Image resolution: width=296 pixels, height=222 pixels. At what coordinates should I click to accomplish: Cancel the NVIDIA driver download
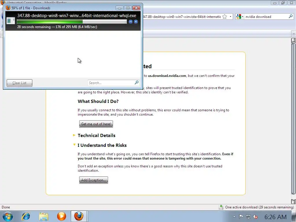click(136, 22)
